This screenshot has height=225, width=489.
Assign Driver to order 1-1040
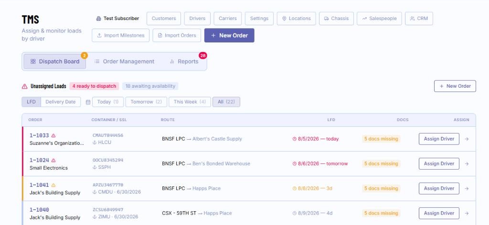coord(439,214)
